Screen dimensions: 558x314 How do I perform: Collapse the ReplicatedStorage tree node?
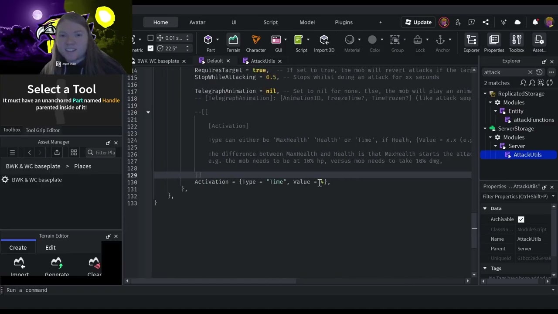pyautogui.click(x=485, y=94)
